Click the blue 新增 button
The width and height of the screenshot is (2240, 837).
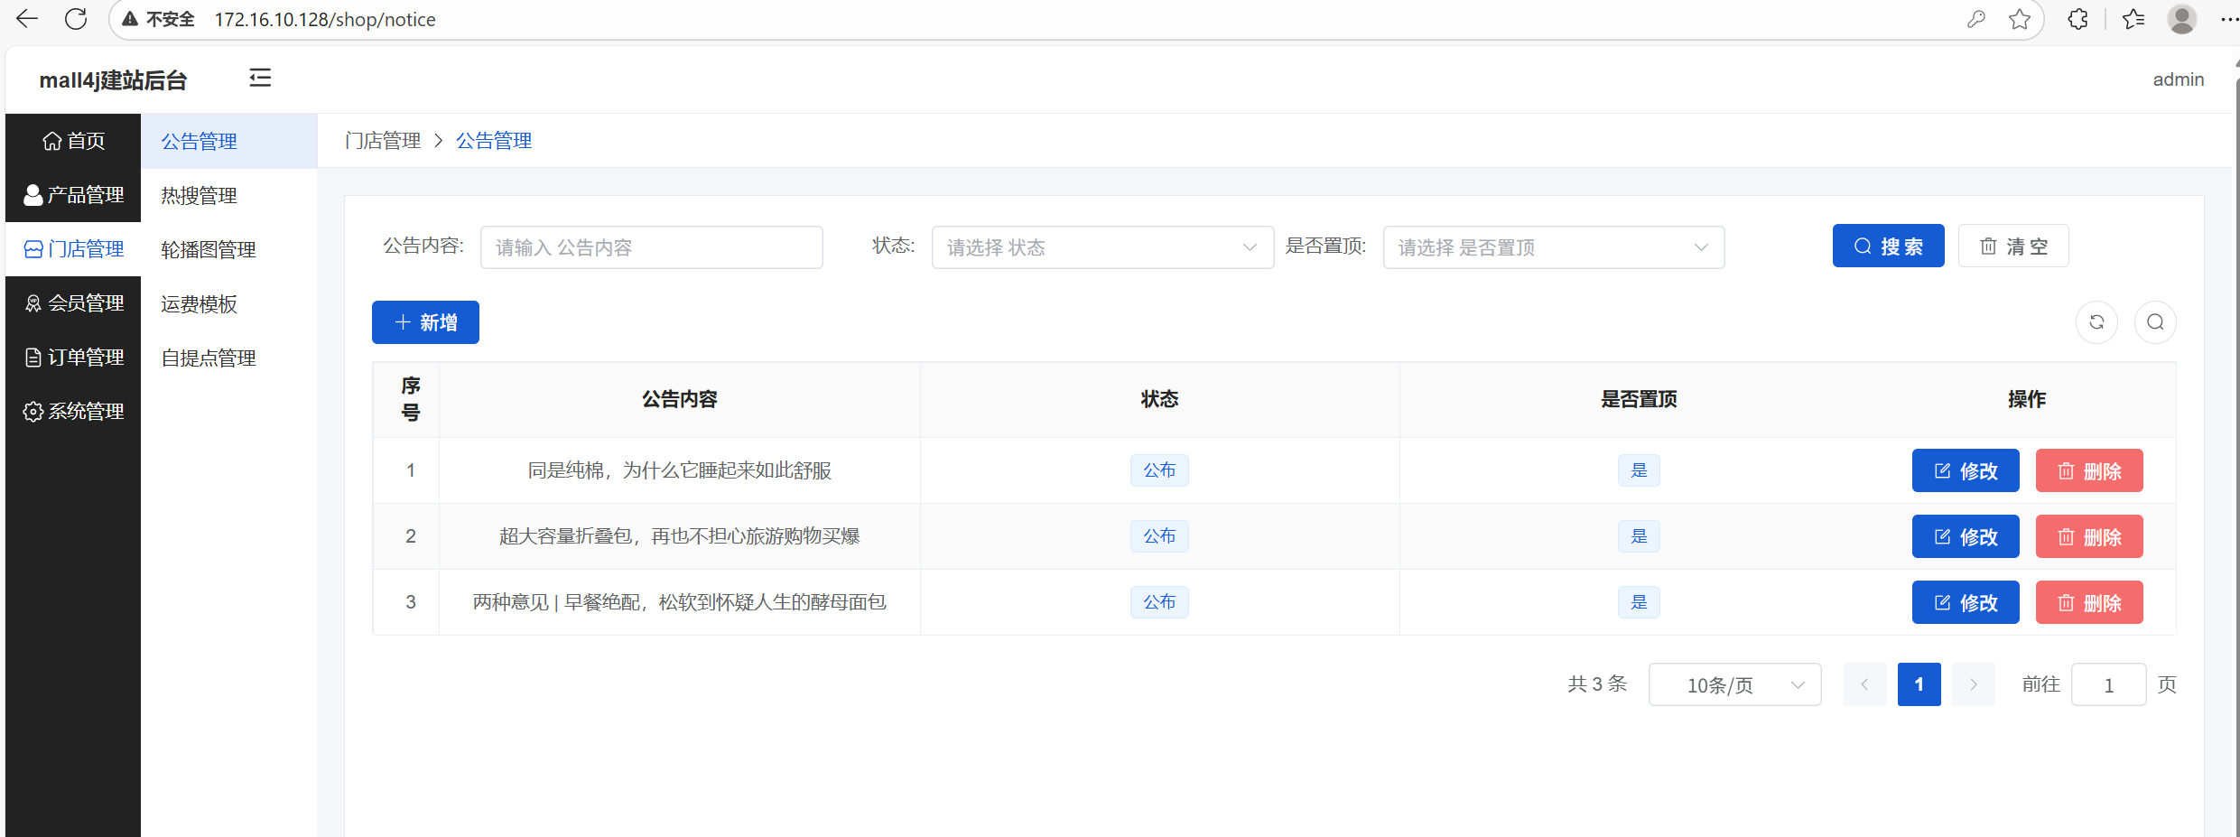pyautogui.click(x=425, y=322)
